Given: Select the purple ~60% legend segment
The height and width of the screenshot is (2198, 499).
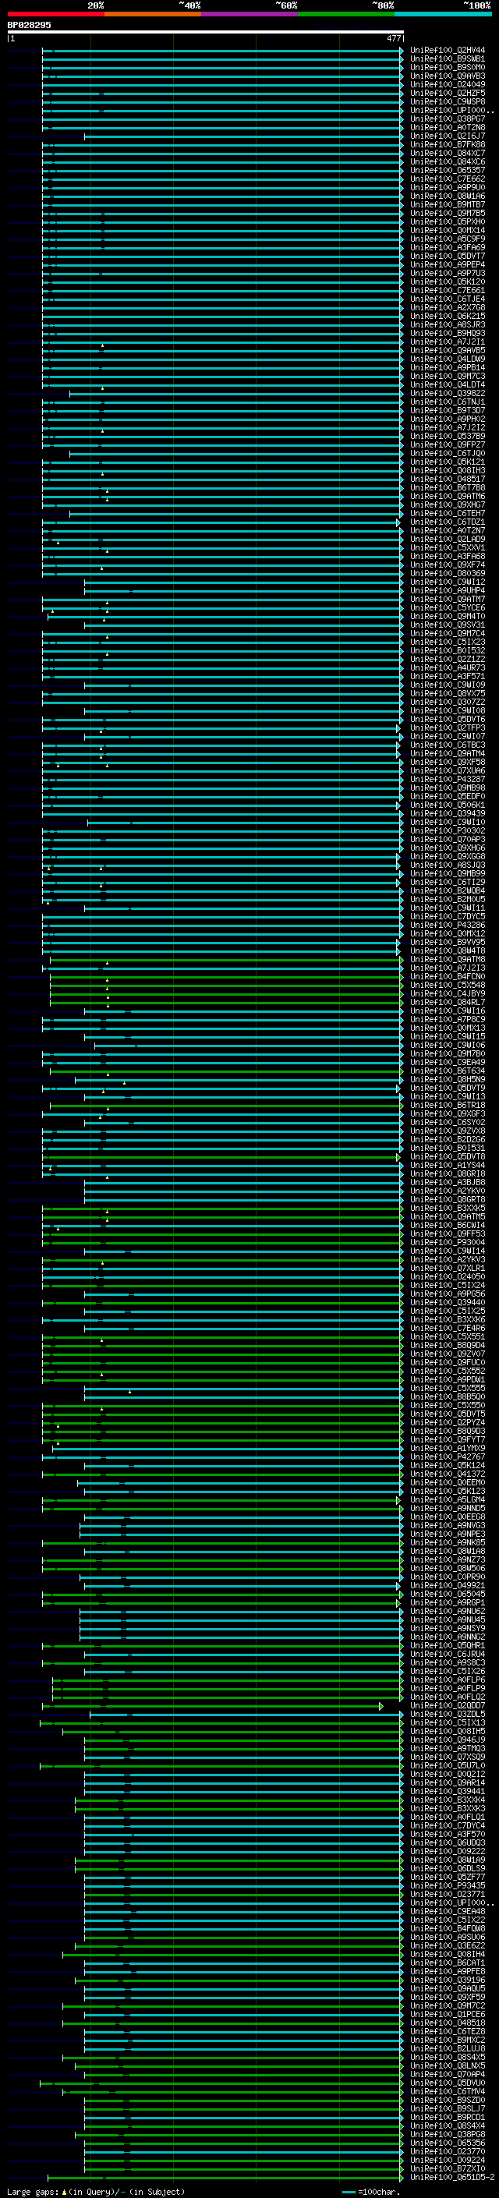Looking at the screenshot, I should tap(250, 14).
